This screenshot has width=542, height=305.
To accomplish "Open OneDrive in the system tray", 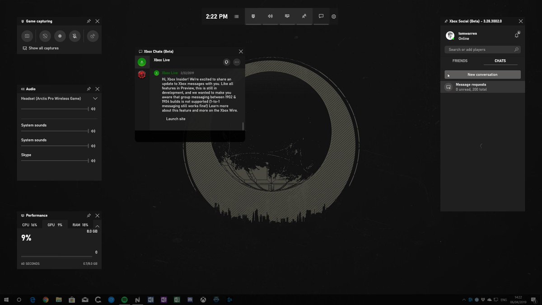I will point(490,300).
